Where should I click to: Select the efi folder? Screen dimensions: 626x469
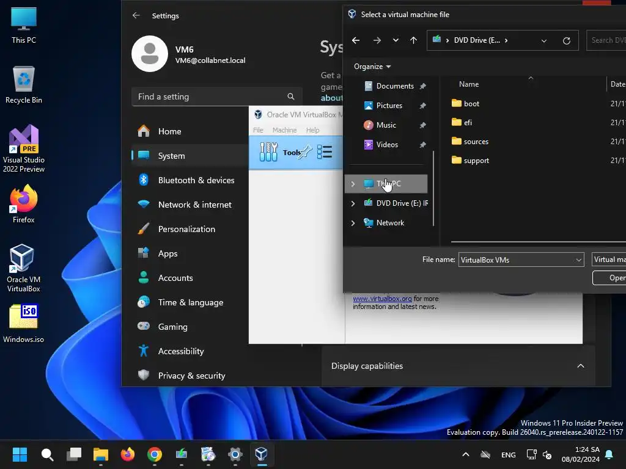click(x=462, y=122)
